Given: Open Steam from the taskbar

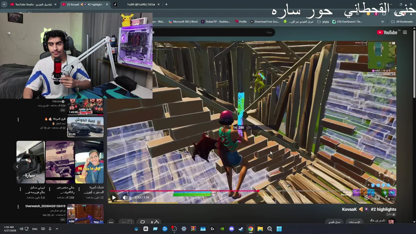Looking at the screenshot, I should (x=241, y=229).
